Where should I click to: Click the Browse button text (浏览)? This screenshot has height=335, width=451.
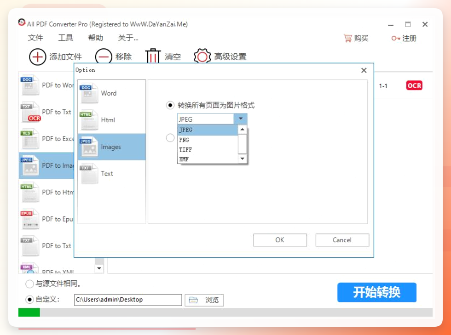(212, 300)
